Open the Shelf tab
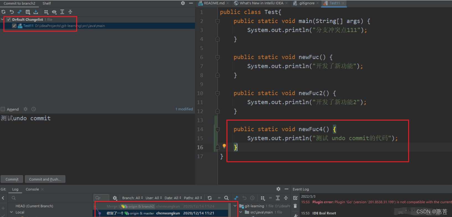The height and width of the screenshot is (217, 452). click(x=46, y=3)
